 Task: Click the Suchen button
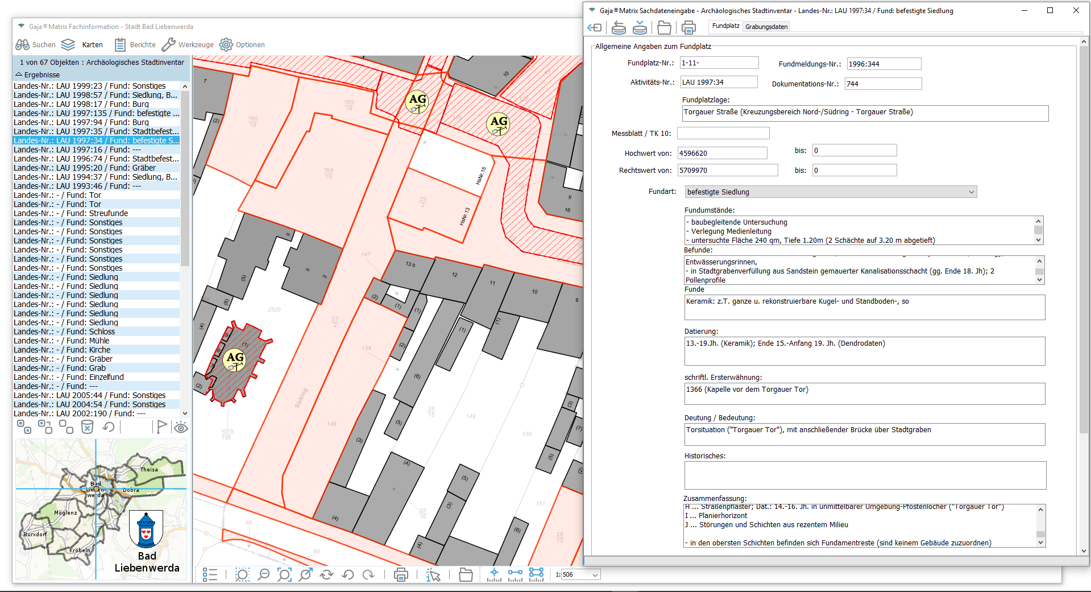pyautogui.click(x=35, y=45)
